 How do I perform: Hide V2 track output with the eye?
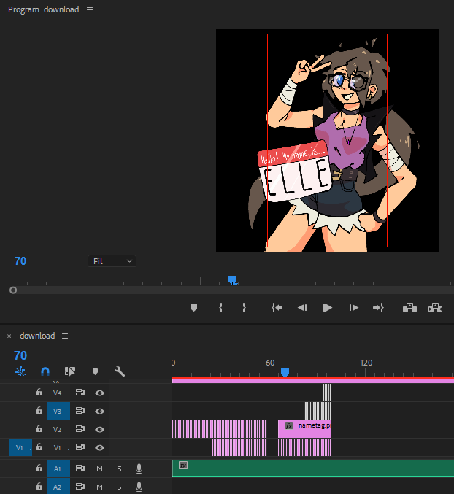99,429
